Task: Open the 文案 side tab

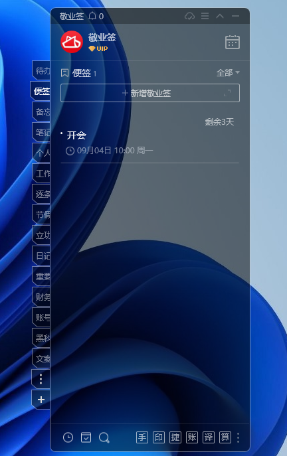Action: [41, 358]
